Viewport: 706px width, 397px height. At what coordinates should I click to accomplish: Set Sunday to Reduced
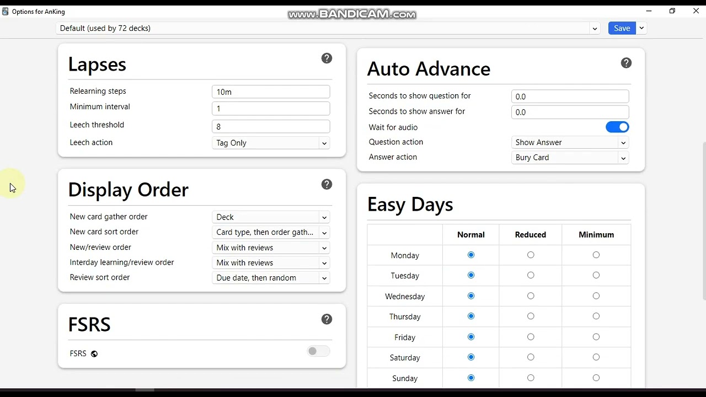531,378
